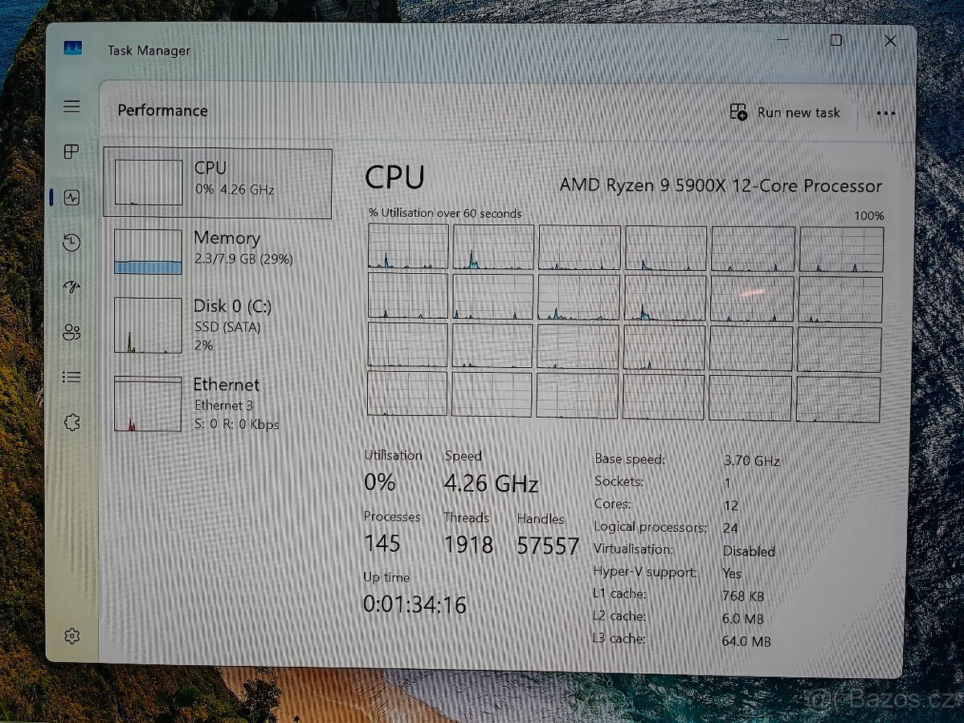Screen dimensions: 964x723
Task: Click the AMD Ryzen 9 5900X processor name
Action: 721,186
